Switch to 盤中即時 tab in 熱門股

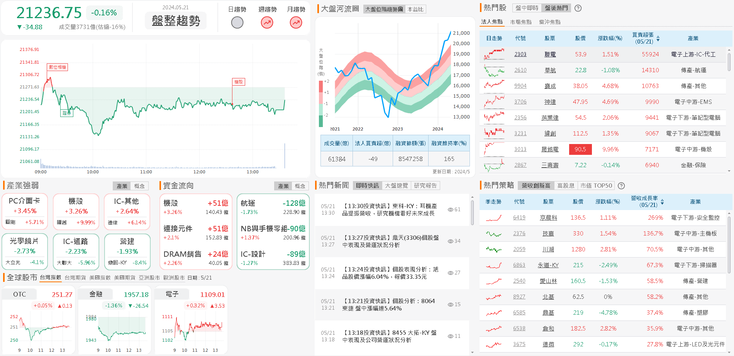[x=527, y=8]
